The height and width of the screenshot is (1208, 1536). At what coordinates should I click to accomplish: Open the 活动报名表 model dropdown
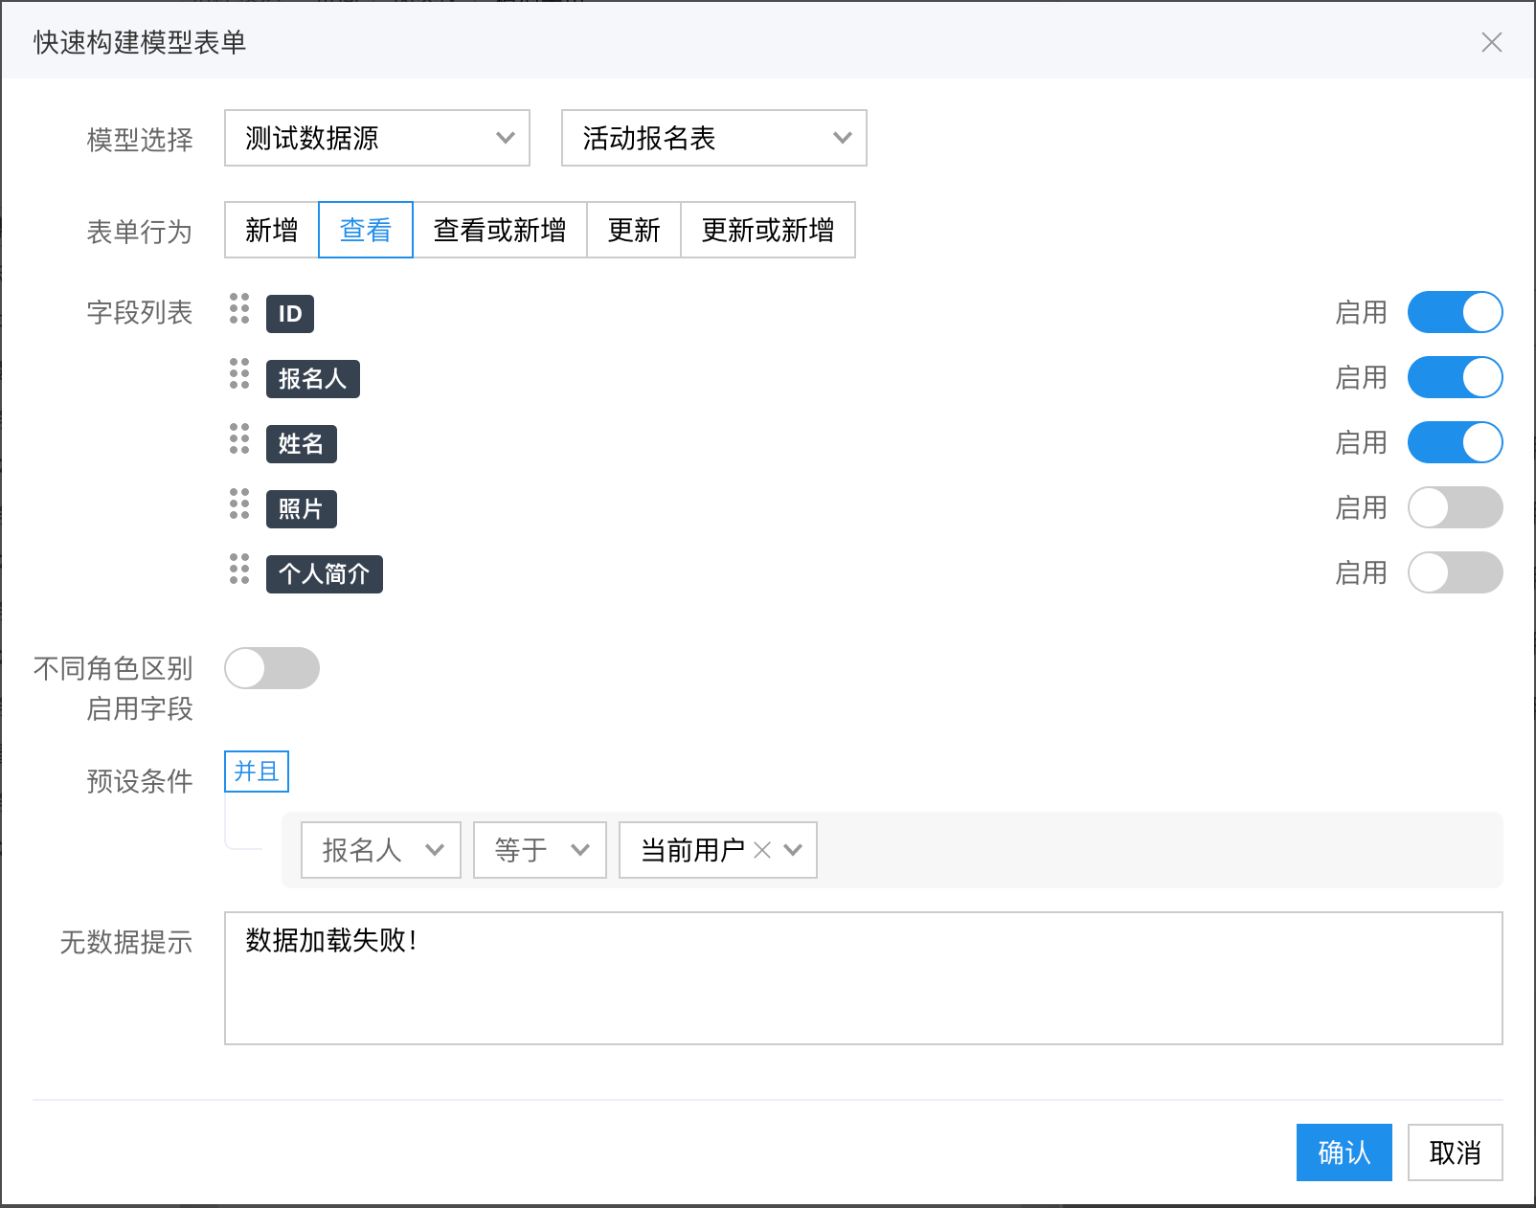pos(714,138)
